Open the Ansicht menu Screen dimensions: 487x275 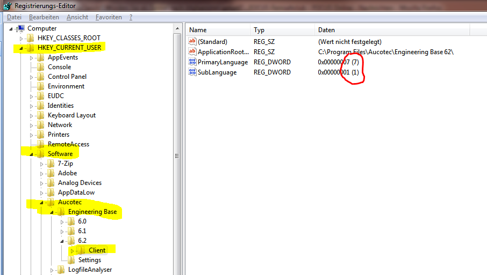click(x=77, y=17)
